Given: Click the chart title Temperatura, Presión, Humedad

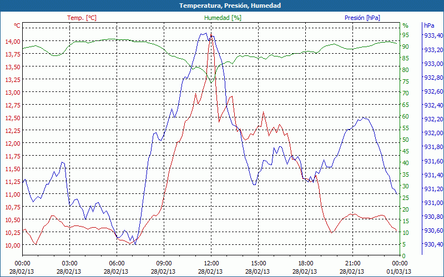Looking at the screenshot, I should (230, 6).
